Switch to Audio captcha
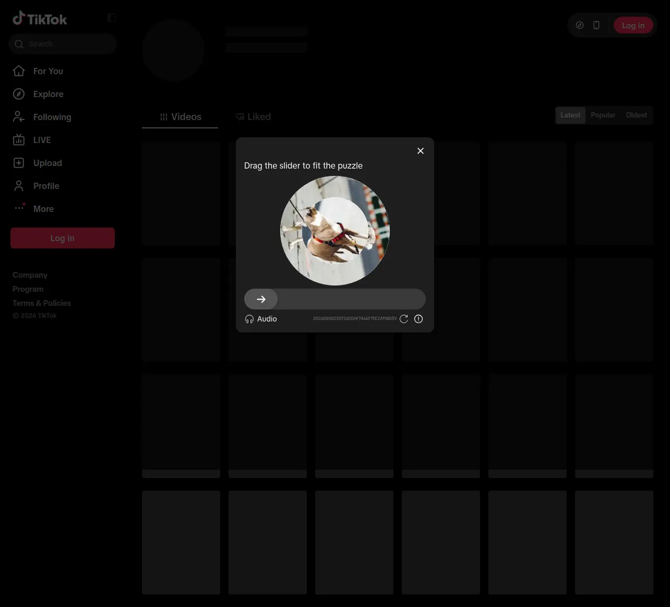 (261, 319)
